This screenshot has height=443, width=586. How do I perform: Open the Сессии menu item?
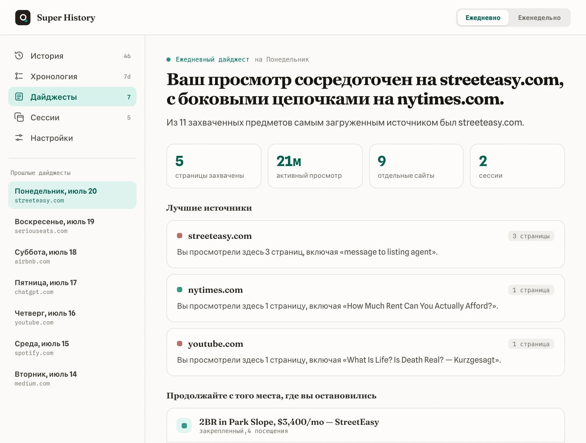(72, 117)
